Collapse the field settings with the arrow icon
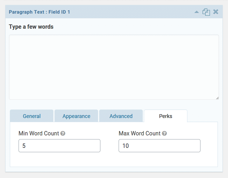This screenshot has width=228, height=178. click(197, 12)
